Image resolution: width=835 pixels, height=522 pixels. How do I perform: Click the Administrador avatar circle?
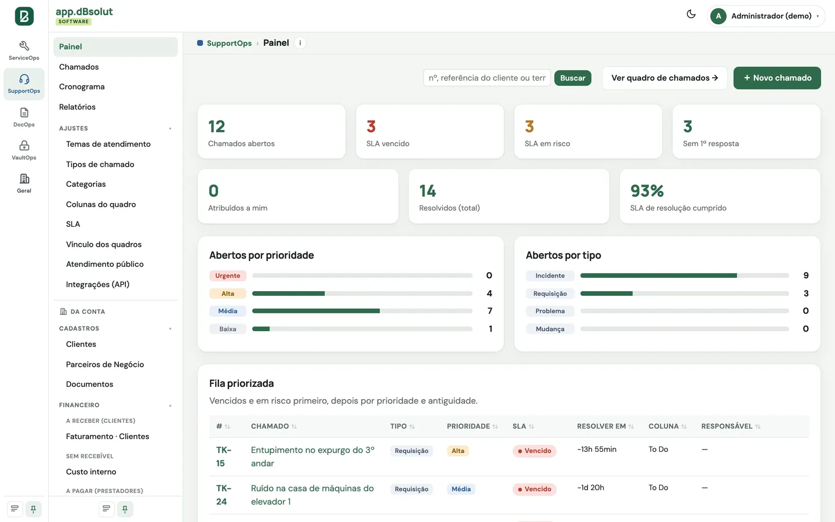tap(718, 16)
